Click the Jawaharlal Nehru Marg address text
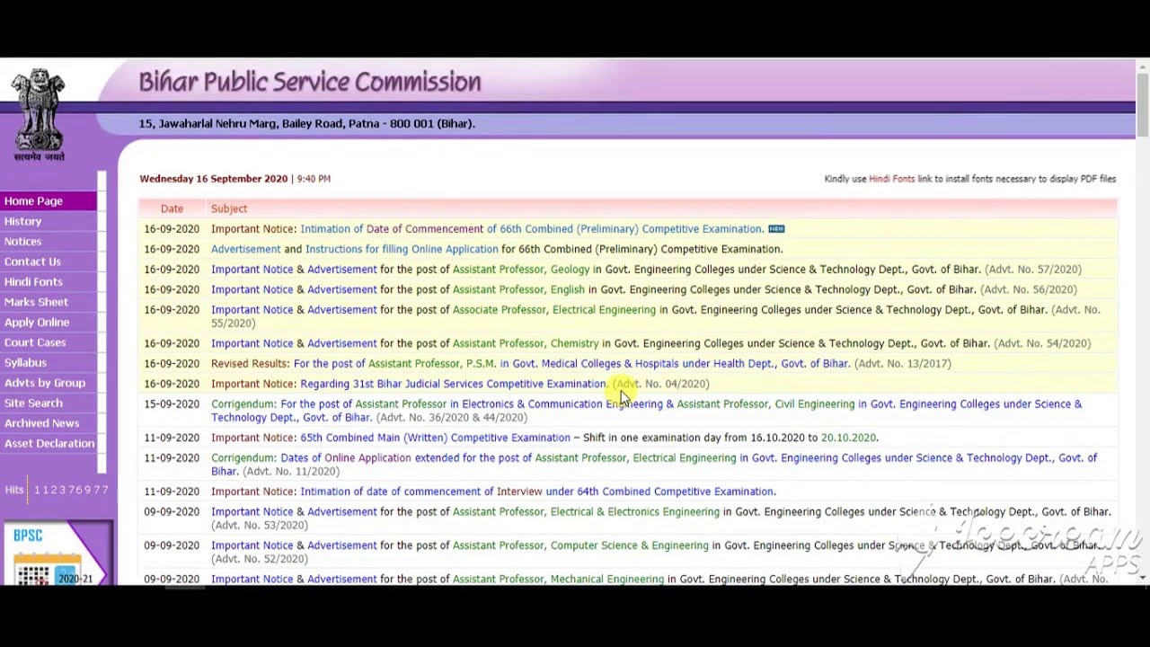This screenshot has height=647, width=1150. coord(306,124)
